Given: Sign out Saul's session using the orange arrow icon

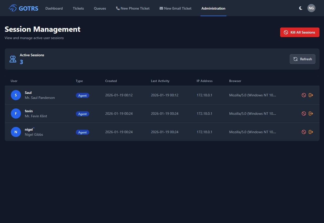Looking at the screenshot, I should [311, 95].
